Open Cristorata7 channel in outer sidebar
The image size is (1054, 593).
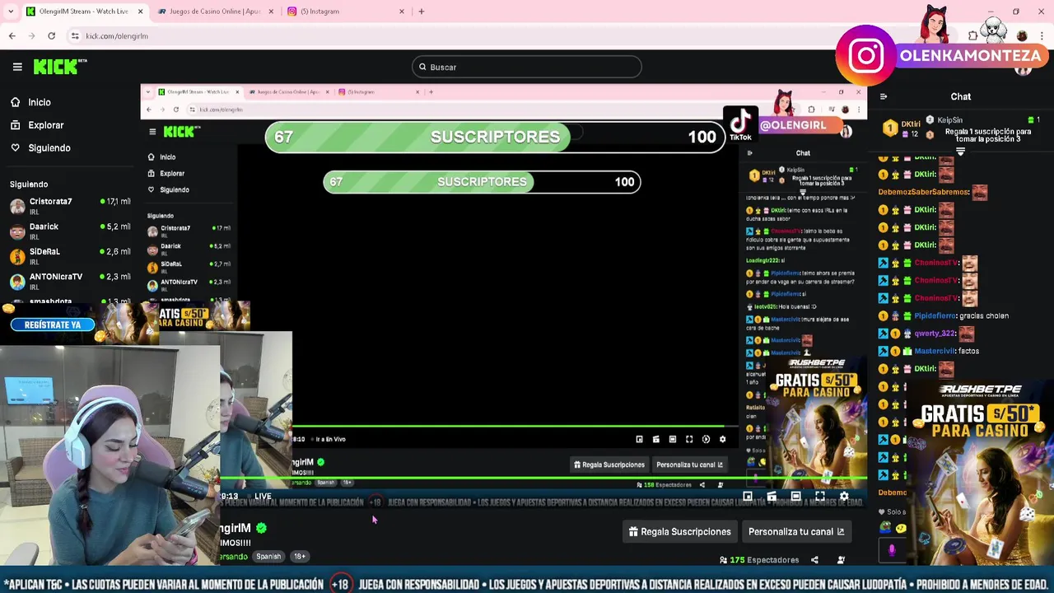point(70,205)
